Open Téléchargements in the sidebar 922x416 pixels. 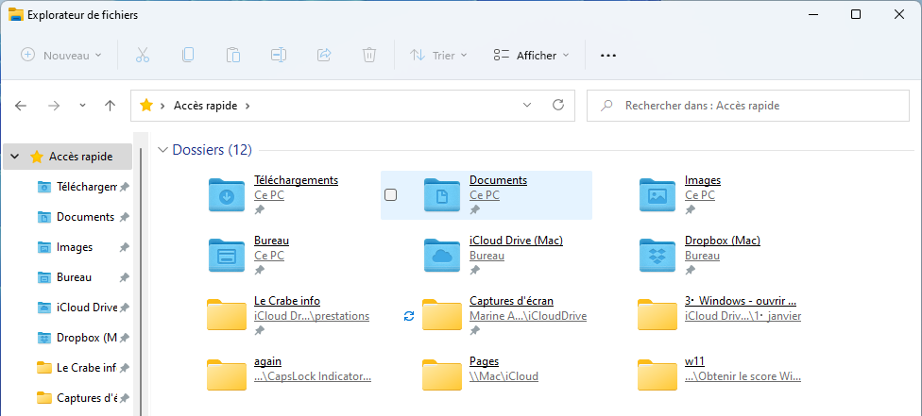tap(87, 187)
